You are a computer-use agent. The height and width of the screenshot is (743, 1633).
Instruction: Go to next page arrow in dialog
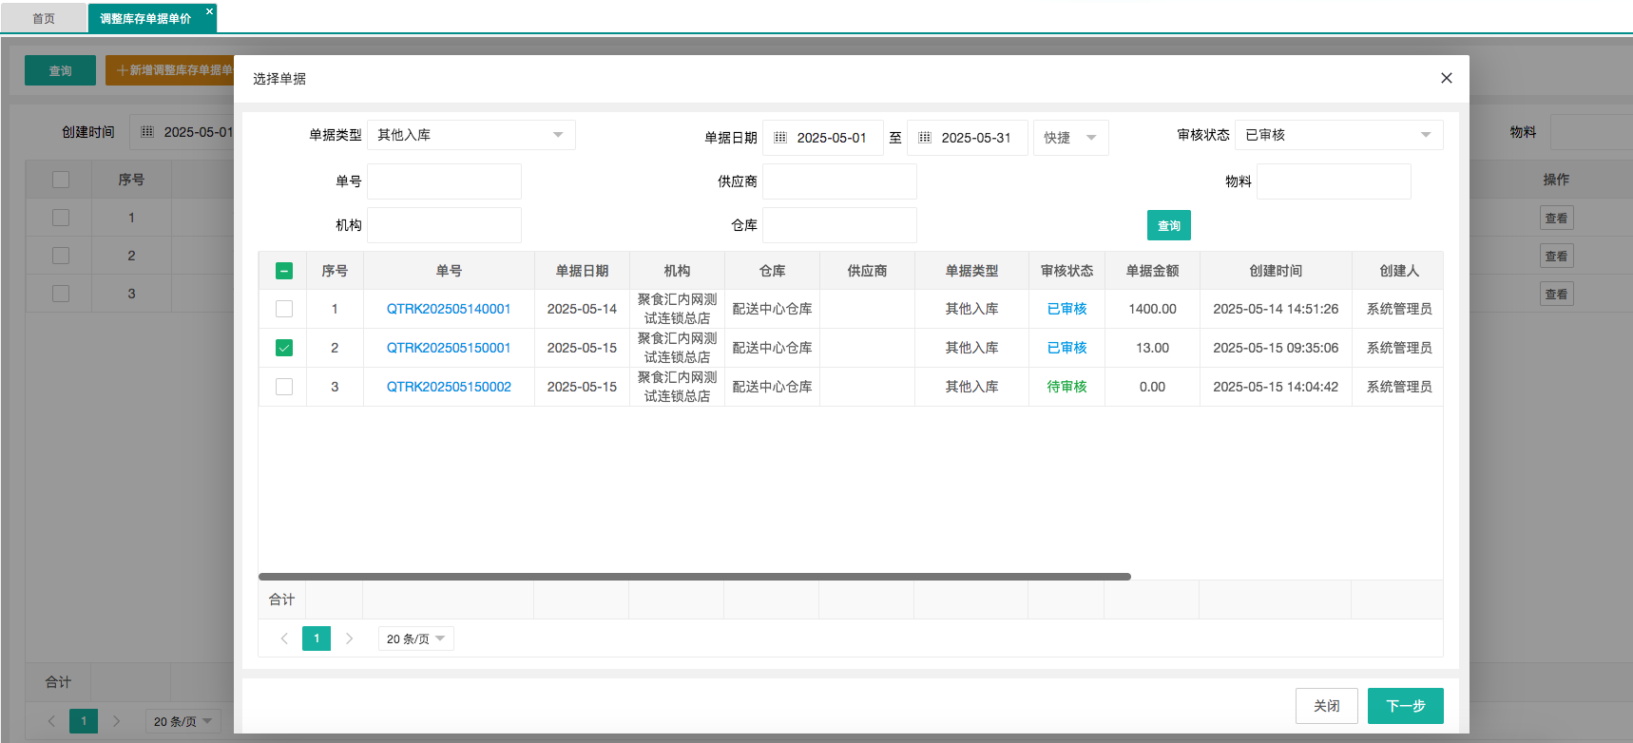point(349,638)
